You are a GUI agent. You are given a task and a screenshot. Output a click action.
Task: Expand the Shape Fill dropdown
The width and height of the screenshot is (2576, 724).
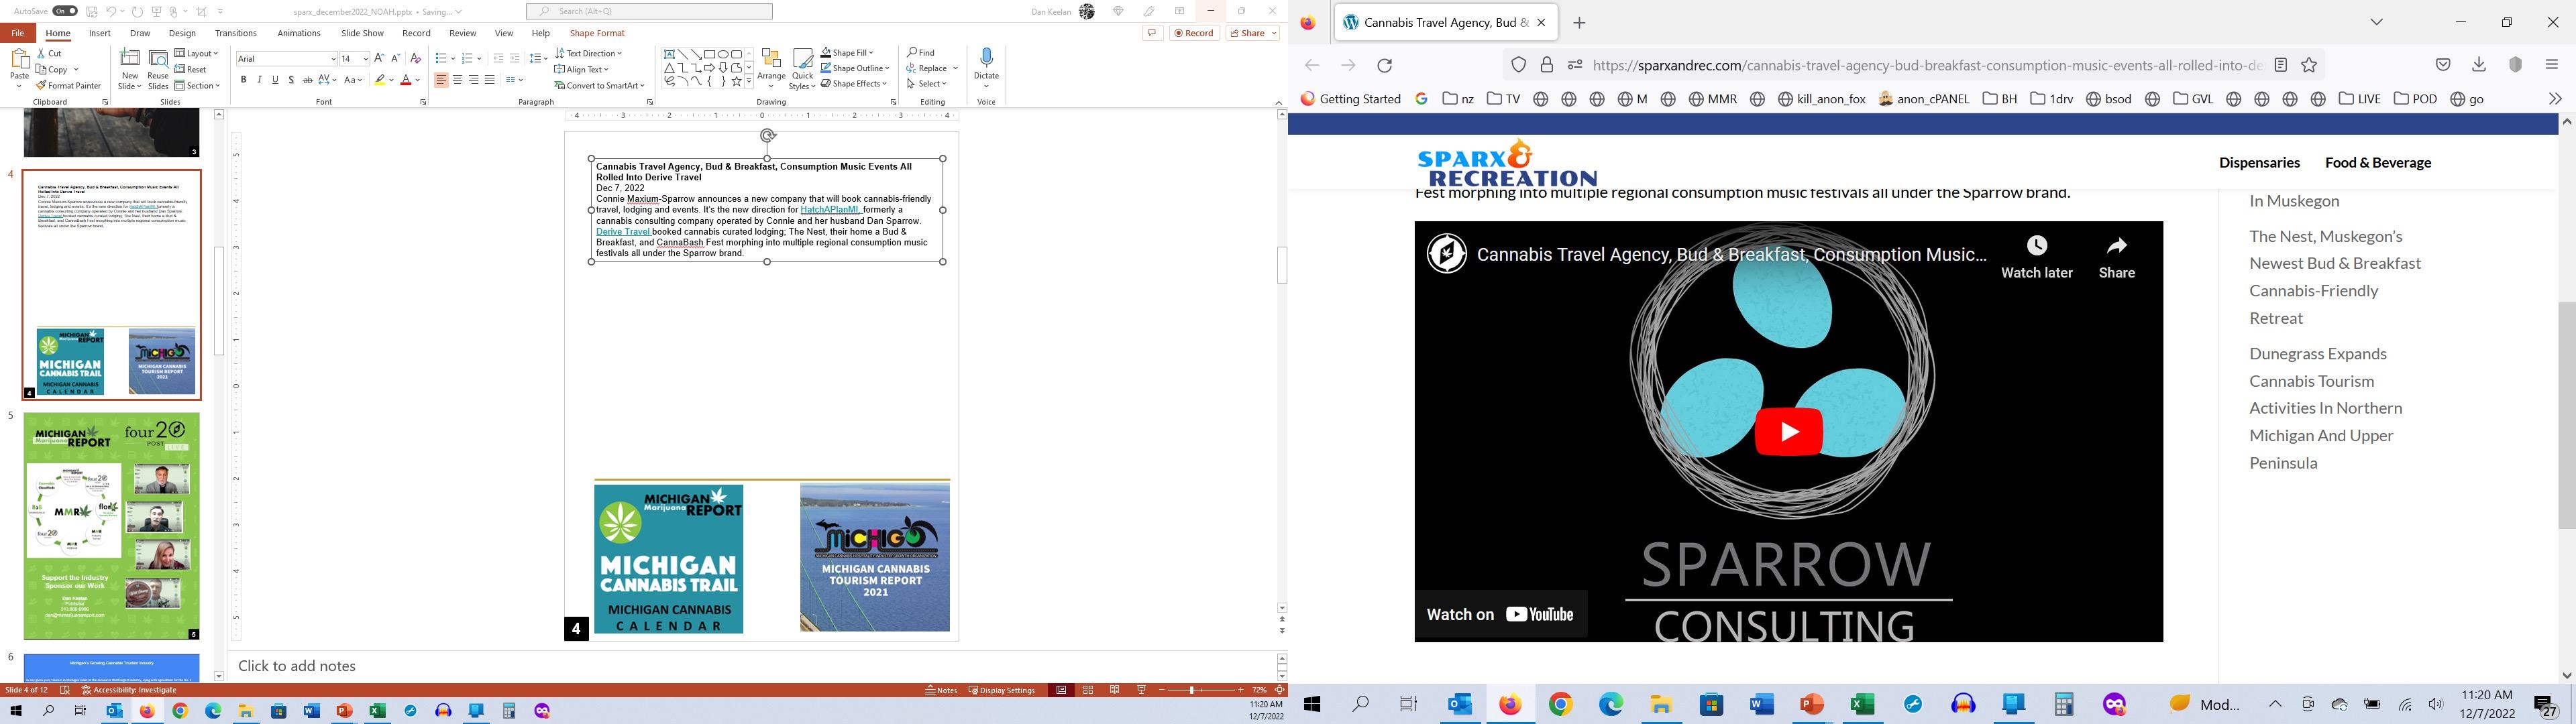pos(872,53)
